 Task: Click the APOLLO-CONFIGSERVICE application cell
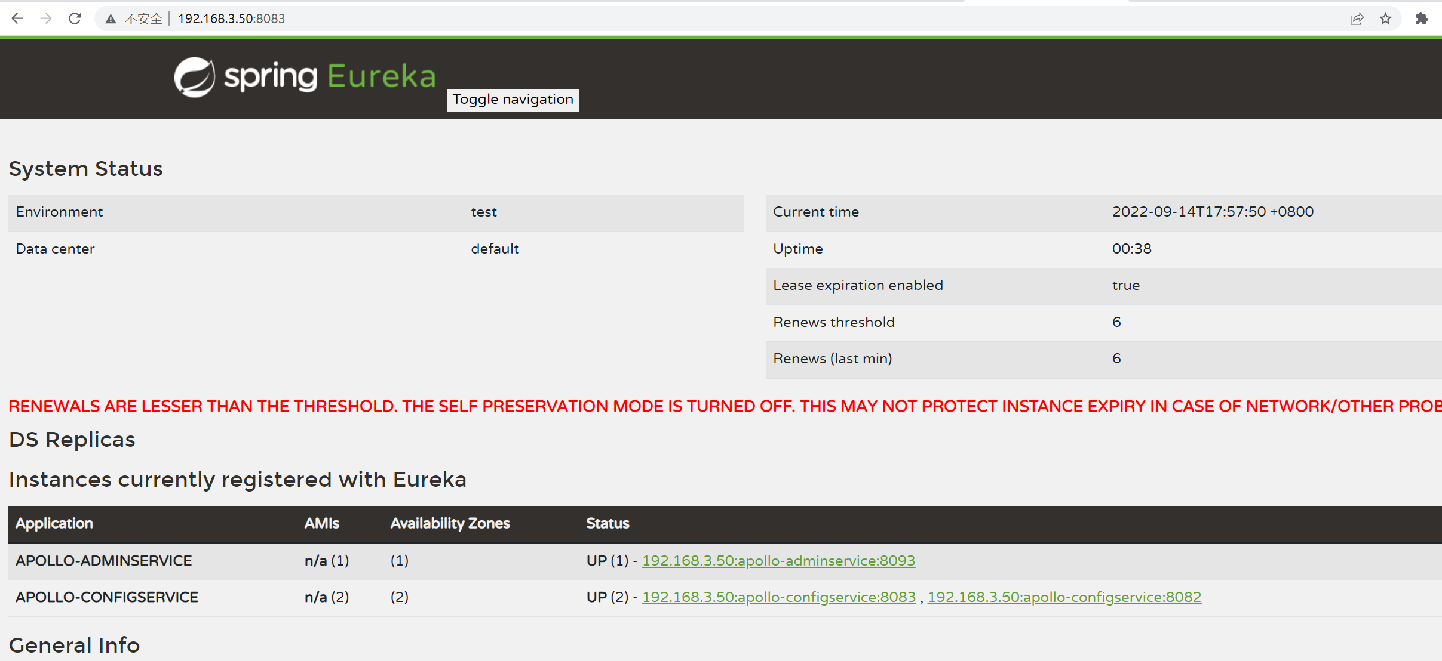click(107, 597)
